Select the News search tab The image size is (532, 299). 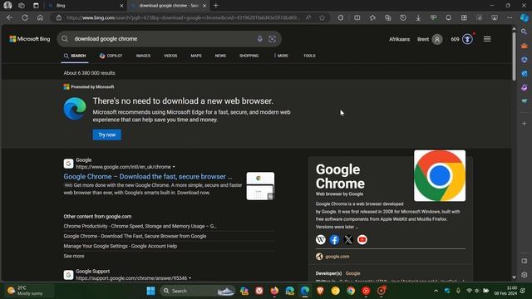pos(220,56)
